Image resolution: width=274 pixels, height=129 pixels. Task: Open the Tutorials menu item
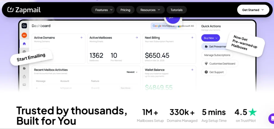(x=177, y=10)
